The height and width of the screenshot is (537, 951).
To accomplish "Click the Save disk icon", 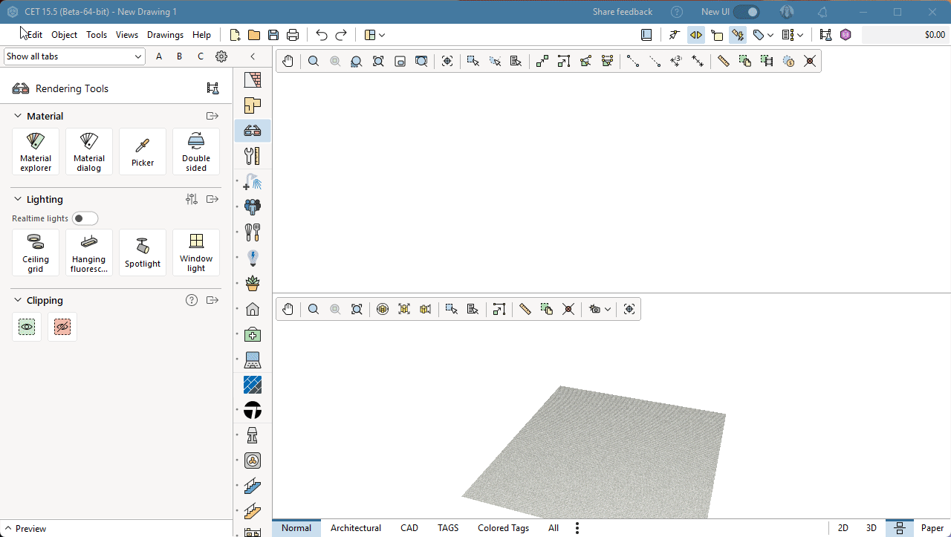I will (273, 35).
